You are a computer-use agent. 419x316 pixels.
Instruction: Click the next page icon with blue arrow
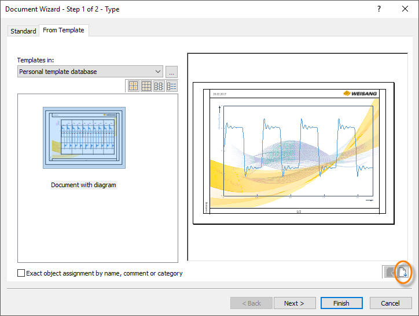pyautogui.click(x=403, y=272)
